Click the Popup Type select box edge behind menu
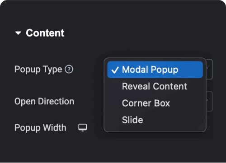Viewport: 226px width, 163px height. click(x=210, y=69)
